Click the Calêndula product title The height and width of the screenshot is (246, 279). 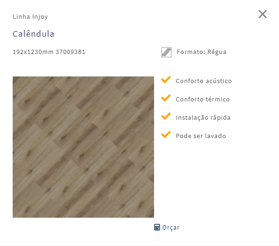tap(33, 34)
